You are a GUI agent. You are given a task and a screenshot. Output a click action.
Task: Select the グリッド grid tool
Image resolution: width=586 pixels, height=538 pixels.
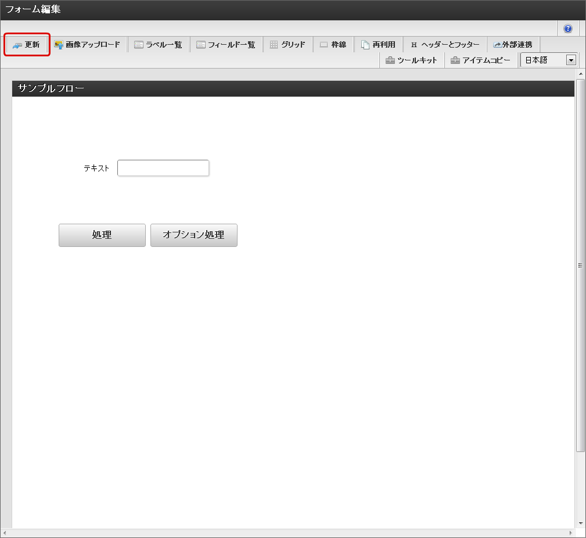[287, 45]
